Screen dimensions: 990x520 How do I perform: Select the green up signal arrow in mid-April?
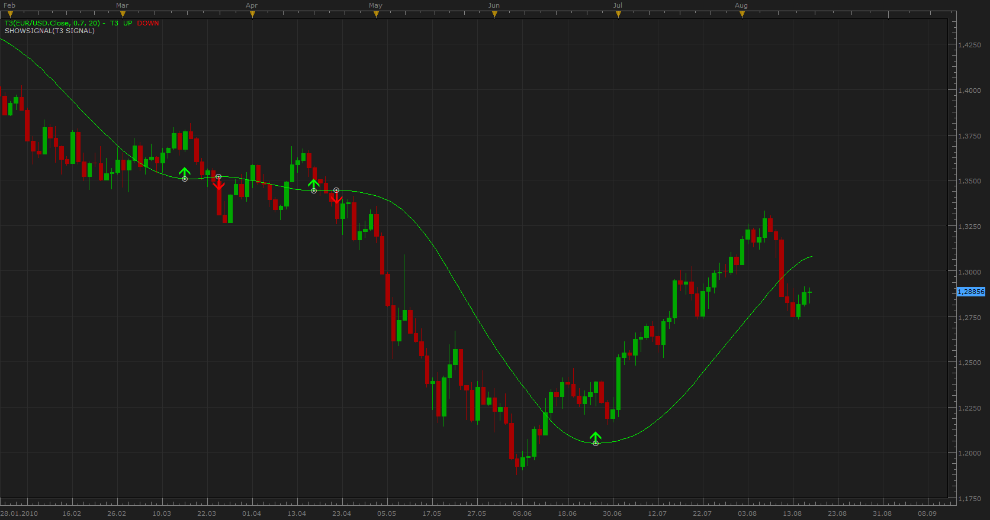tap(314, 185)
